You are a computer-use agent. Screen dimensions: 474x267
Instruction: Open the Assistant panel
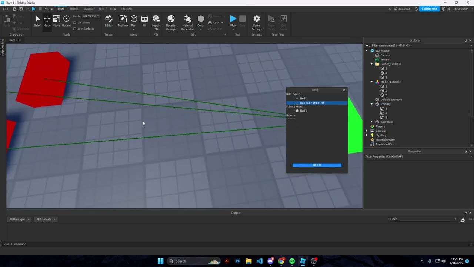pyautogui.click(x=401, y=9)
